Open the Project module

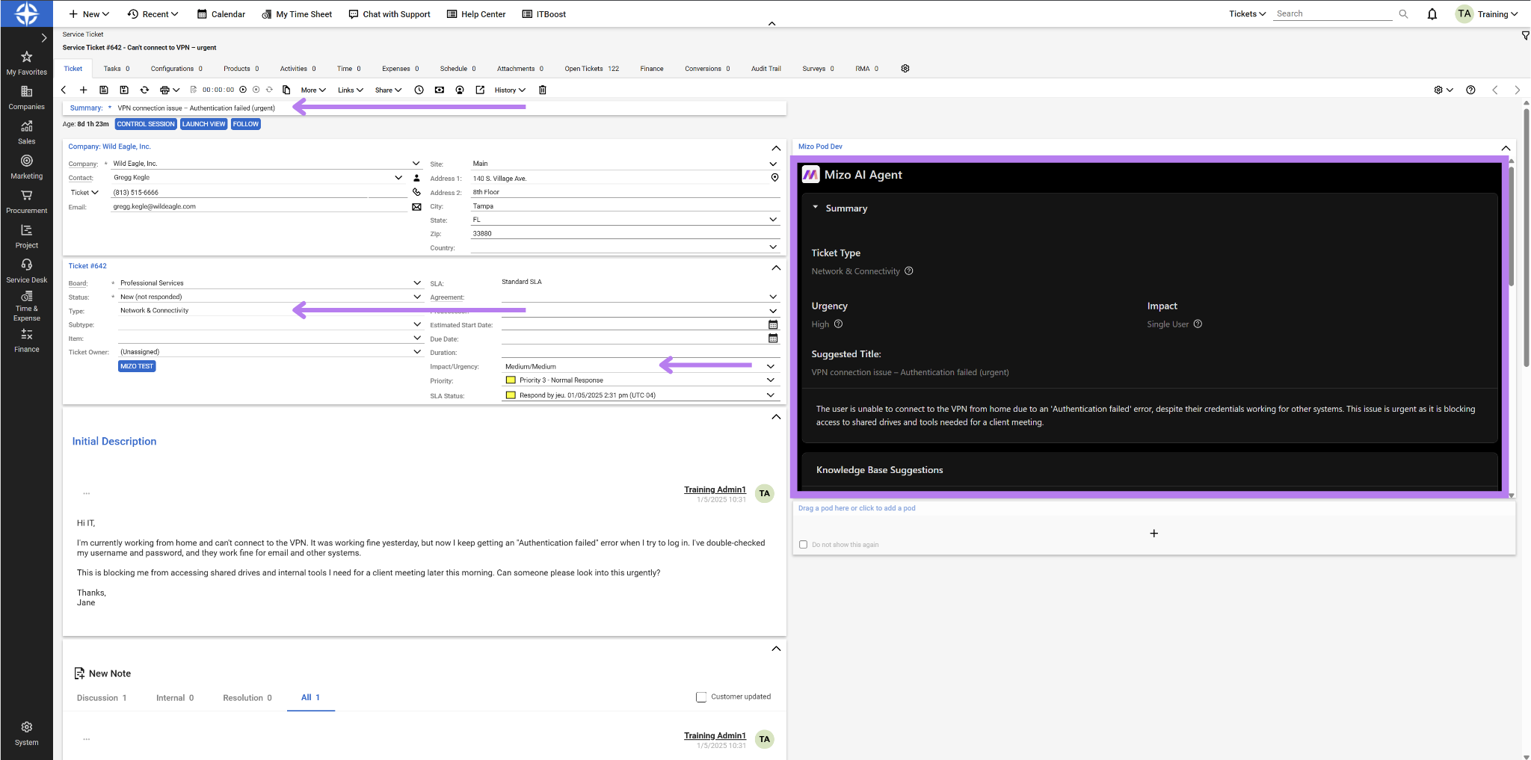(26, 236)
